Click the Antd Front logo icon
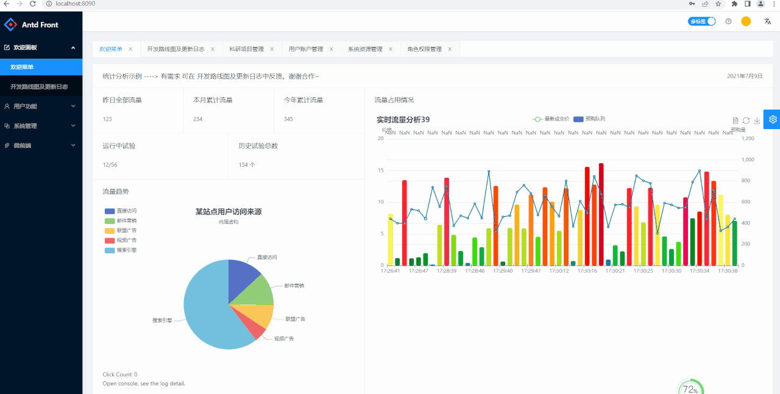Image resolution: width=780 pixels, height=394 pixels. (11, 24)
